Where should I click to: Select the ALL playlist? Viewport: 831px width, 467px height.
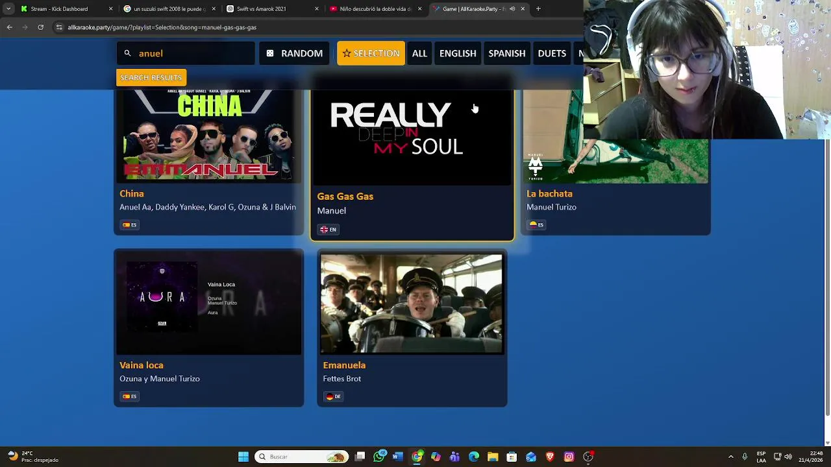419,53
